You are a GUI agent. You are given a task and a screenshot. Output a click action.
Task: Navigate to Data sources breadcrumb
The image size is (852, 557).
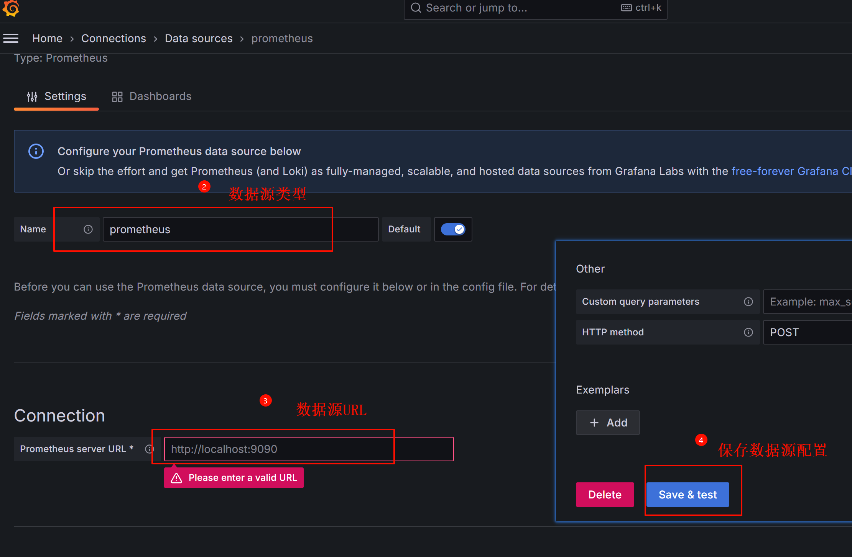tap(199, 38)
